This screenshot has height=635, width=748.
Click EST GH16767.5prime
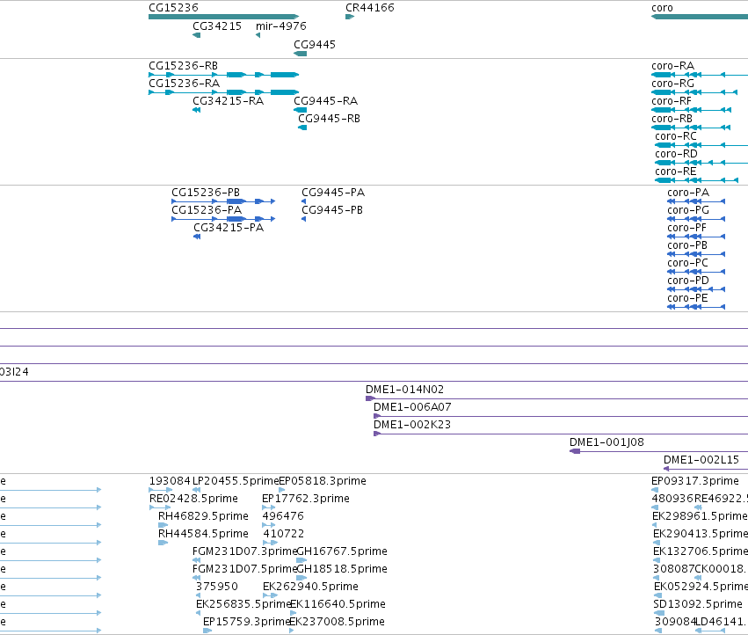click(x=301, y=560)
